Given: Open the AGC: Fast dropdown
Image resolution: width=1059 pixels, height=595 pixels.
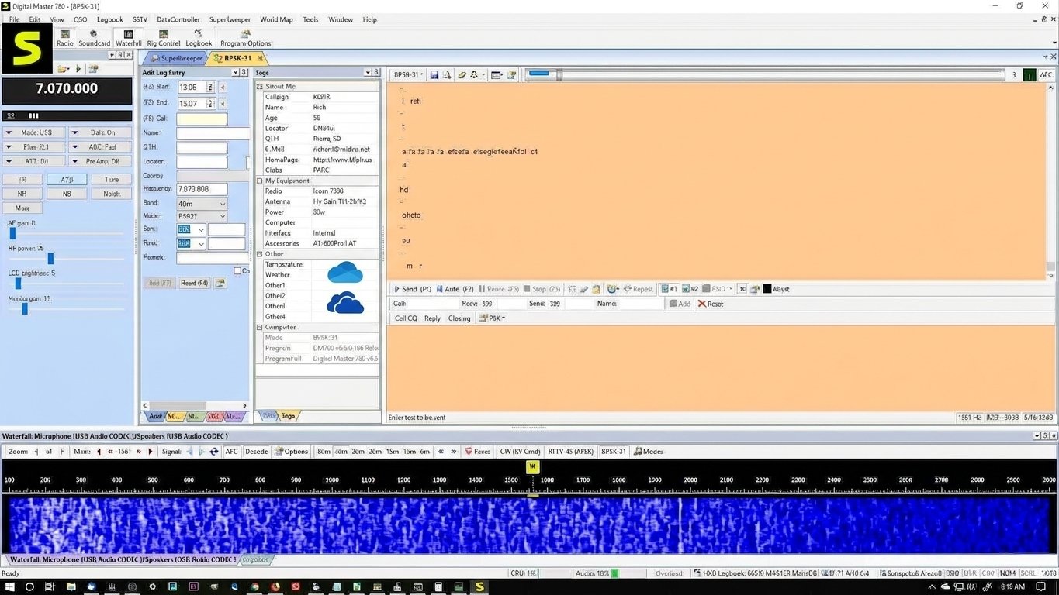Looking at the screenshot, I should coord(100,146).
